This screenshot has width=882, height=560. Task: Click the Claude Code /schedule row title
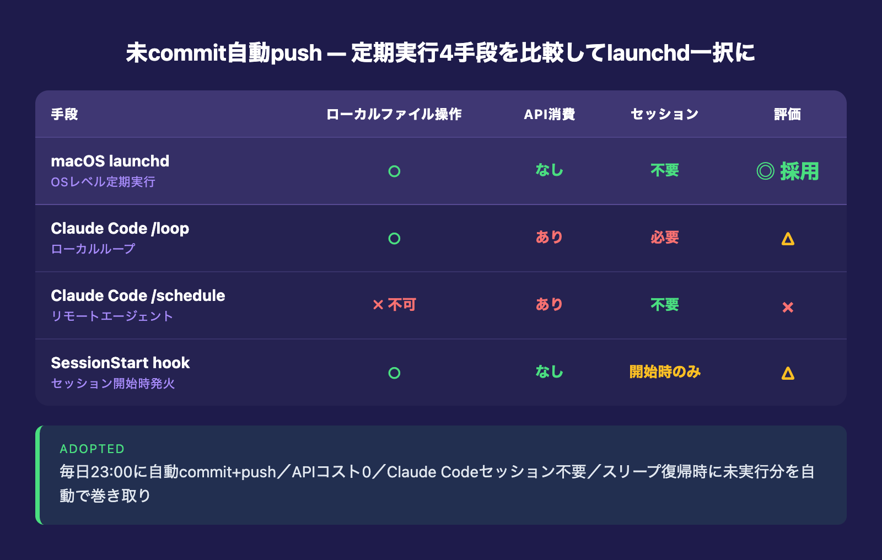point(138,295)
